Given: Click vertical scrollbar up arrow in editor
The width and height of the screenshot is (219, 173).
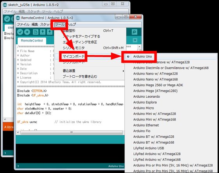Looking at the screenshot, I should point(139,47).
